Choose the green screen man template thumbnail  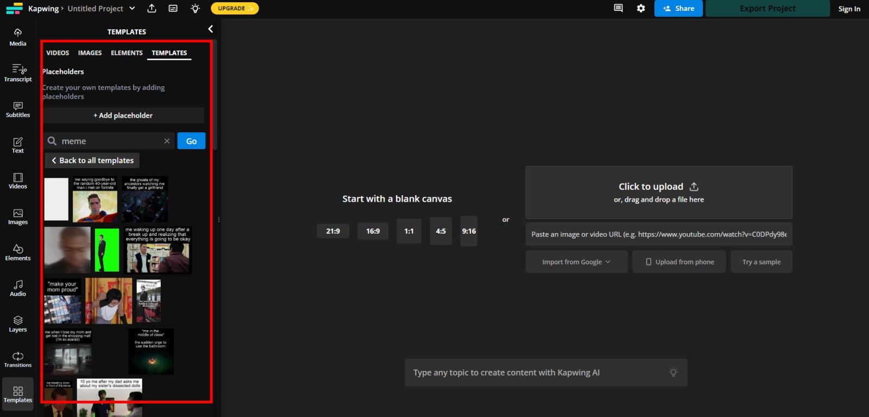click(107, 250)
